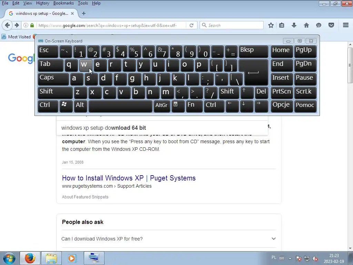Click the Tab key on keyboard
The width and height of the screenshot is (353, 265).
pyautogui.click(x=51, y=65)
